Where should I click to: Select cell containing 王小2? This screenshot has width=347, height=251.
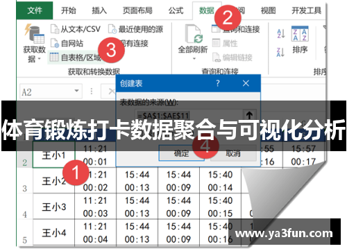[x=53, y=180]
